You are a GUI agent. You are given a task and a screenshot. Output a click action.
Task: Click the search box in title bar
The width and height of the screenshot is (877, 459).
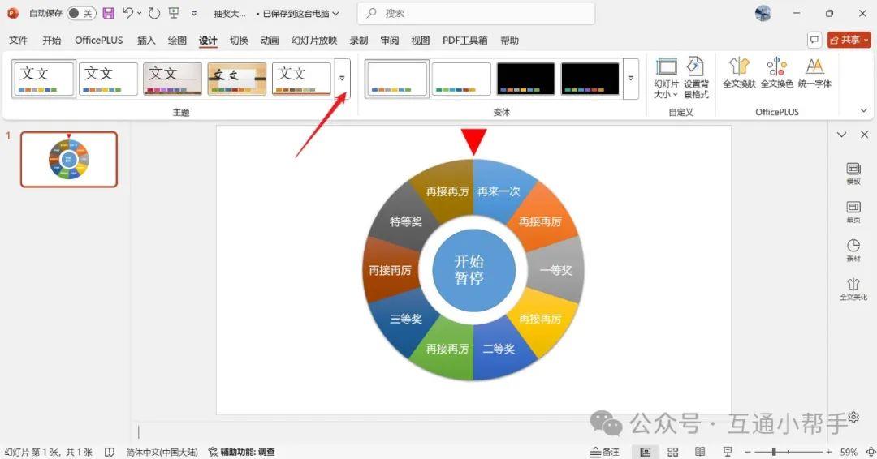click(x=476, y=14)
